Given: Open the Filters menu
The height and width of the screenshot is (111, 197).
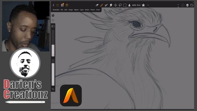Looking at the screenshot, I should tap(93, 10).
